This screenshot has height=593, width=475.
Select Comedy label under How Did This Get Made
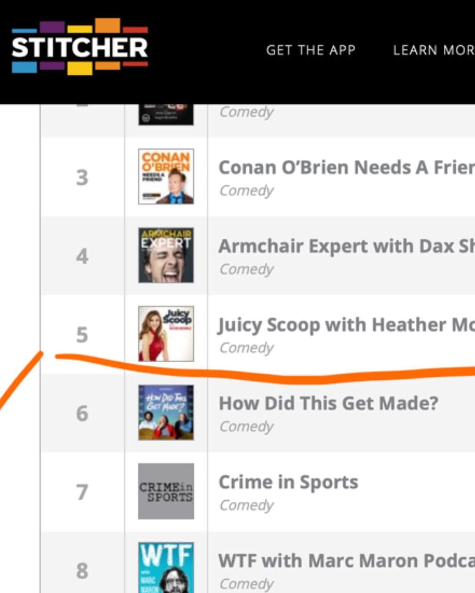[x=246, y=426]
